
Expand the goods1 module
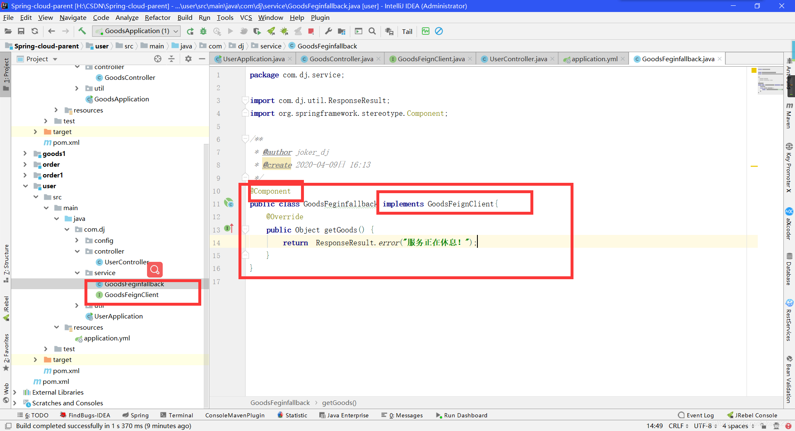[x=25, y=153]
